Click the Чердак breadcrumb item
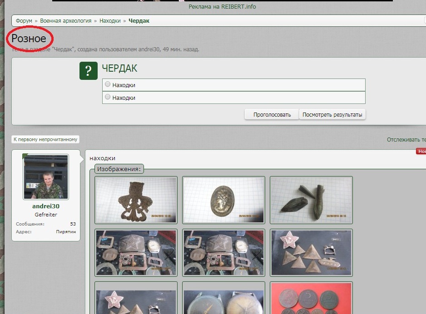 click(139, 21)
